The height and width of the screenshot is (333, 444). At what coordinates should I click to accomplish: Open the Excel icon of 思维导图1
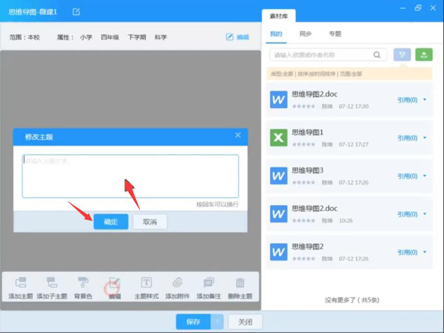coord(279,137)
